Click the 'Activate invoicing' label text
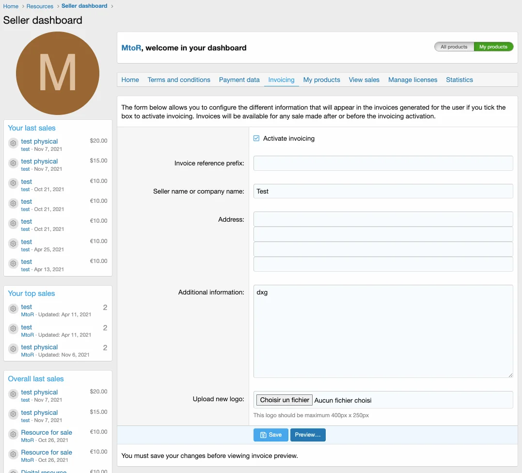Screen dimensions: 522x473 point(289,138)
